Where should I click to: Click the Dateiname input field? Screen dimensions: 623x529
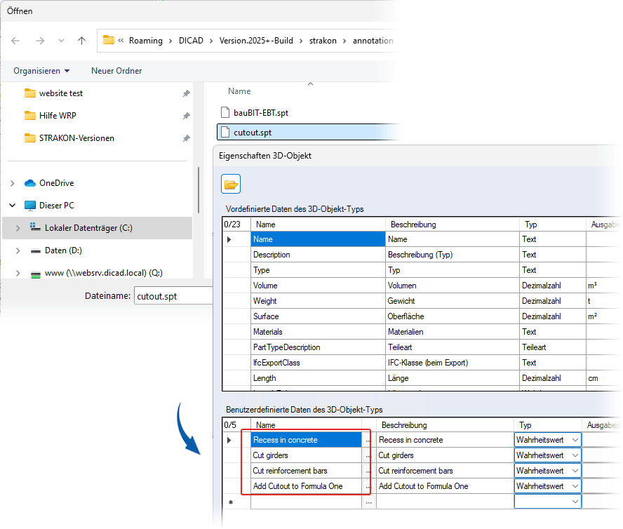click(x=173, y=296)
